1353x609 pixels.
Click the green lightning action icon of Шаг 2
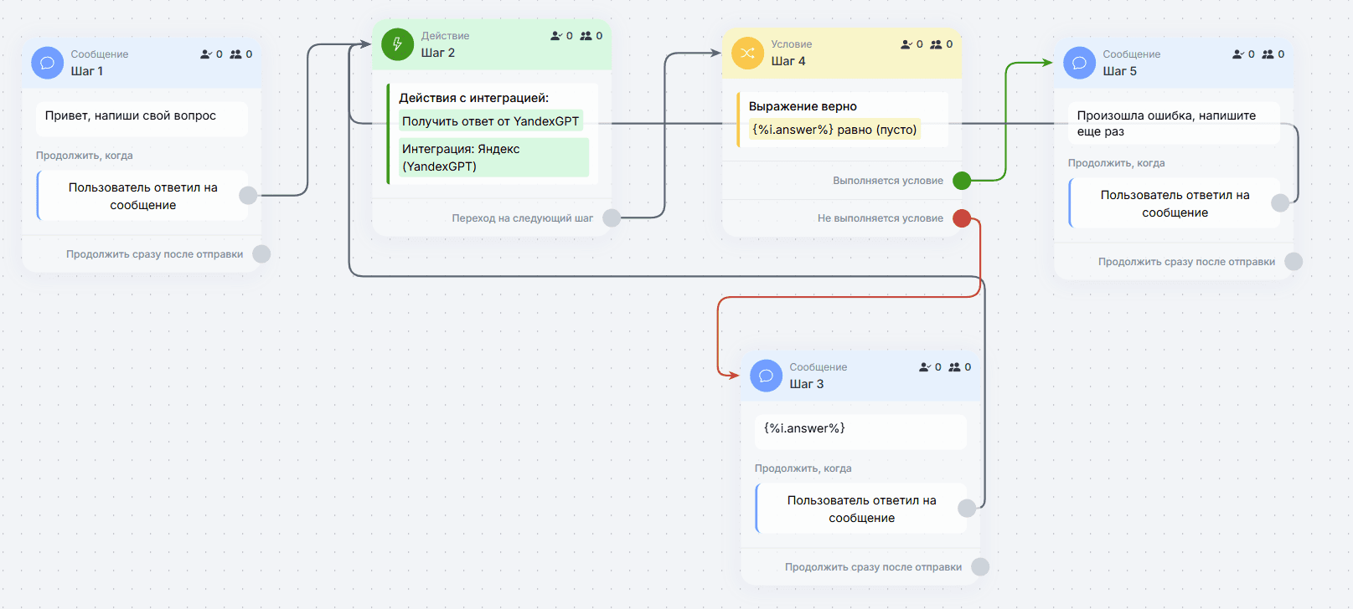(398, 44)
